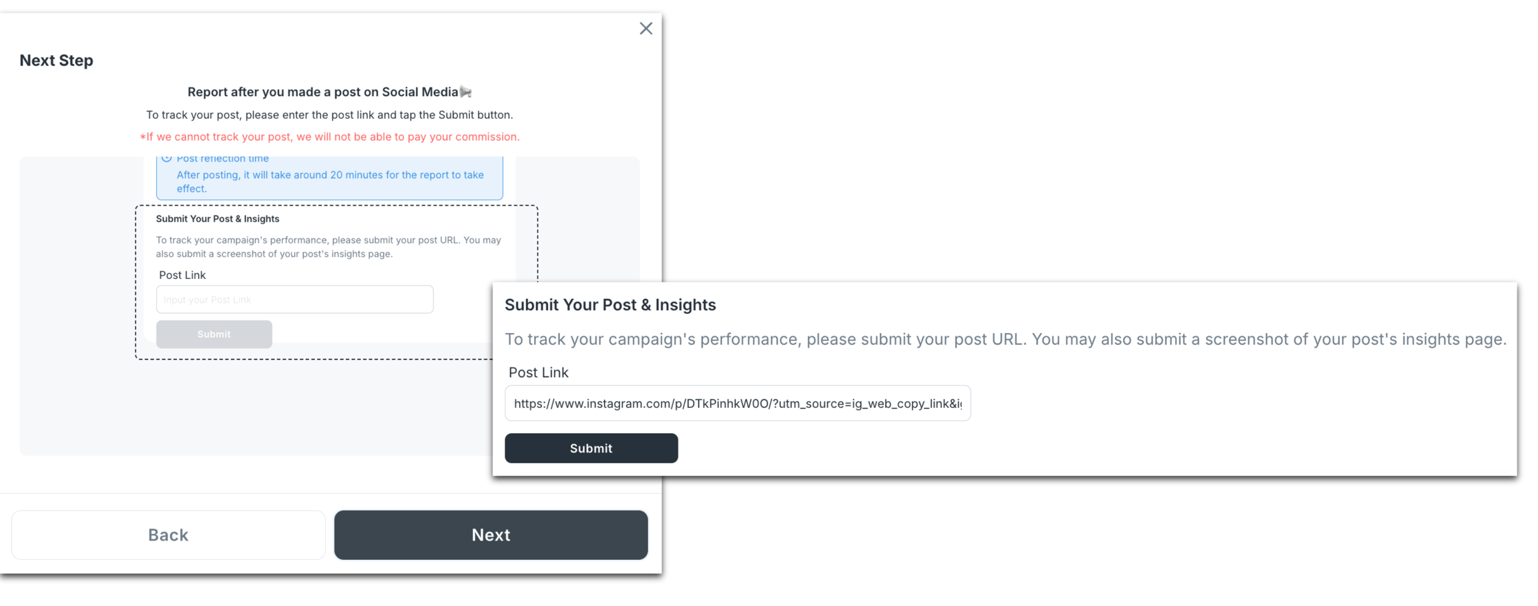Click the "Next Step" dialog title
The image size is (1538, 606).
point(56,61)
